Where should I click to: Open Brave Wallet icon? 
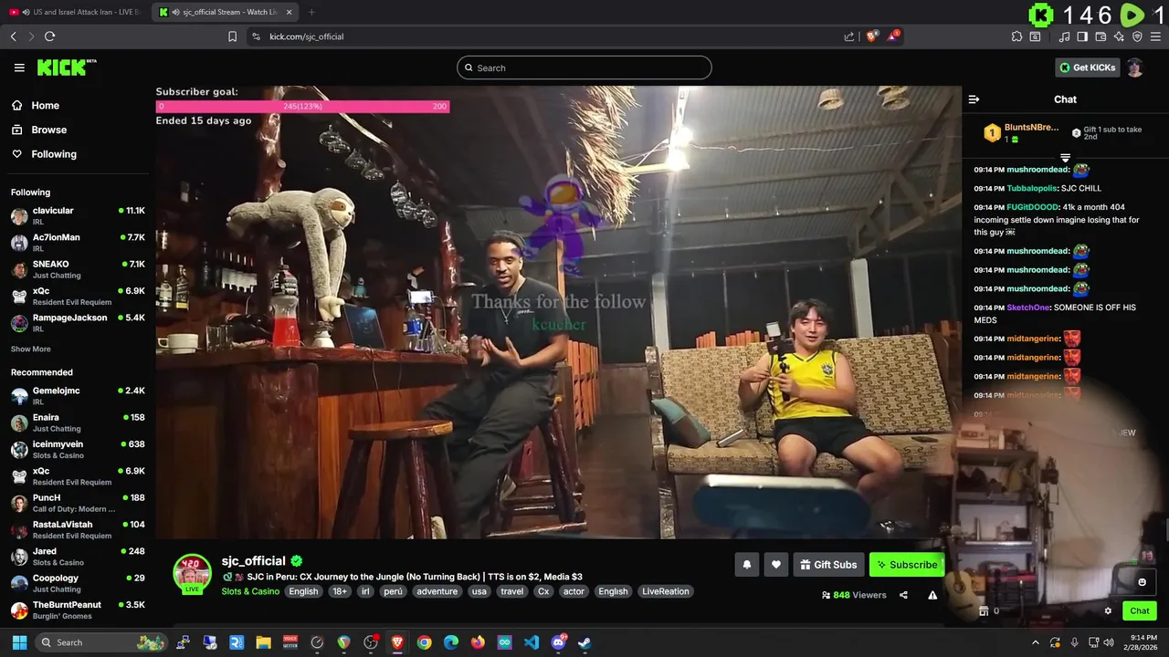(1101, 36)
